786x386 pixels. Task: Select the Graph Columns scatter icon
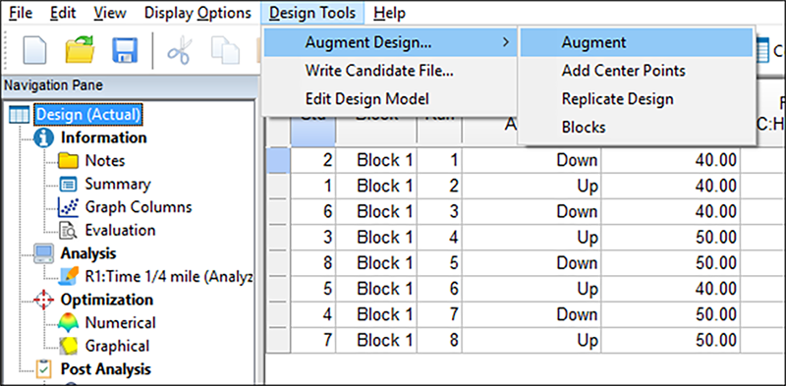click(x=68, y=207)
